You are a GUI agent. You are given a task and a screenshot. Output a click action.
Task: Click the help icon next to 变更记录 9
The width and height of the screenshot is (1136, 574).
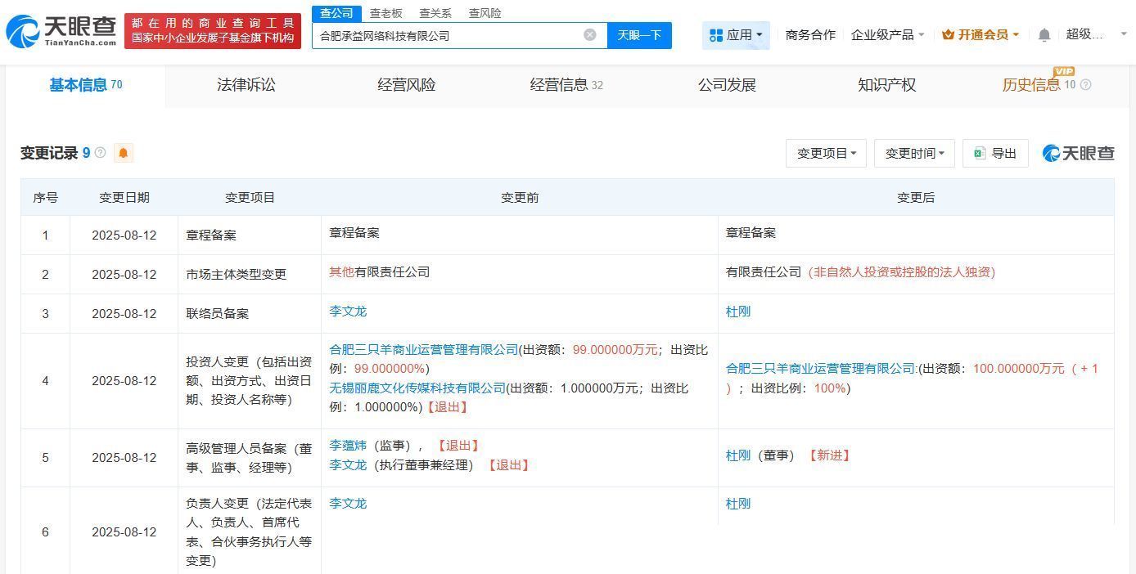pos(100,153)
